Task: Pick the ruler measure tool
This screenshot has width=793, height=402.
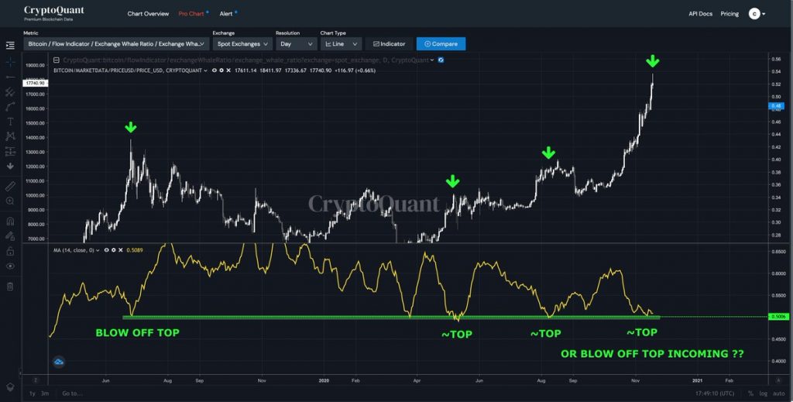Action: 10,186
